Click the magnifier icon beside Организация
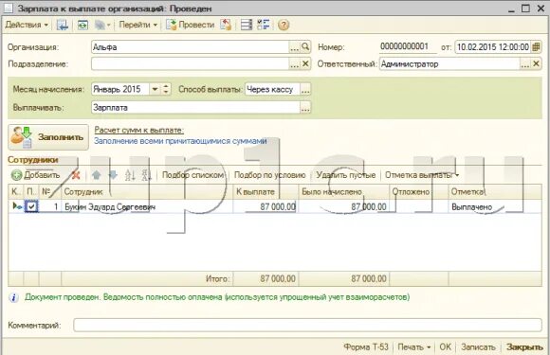 [x=305, y=47]
